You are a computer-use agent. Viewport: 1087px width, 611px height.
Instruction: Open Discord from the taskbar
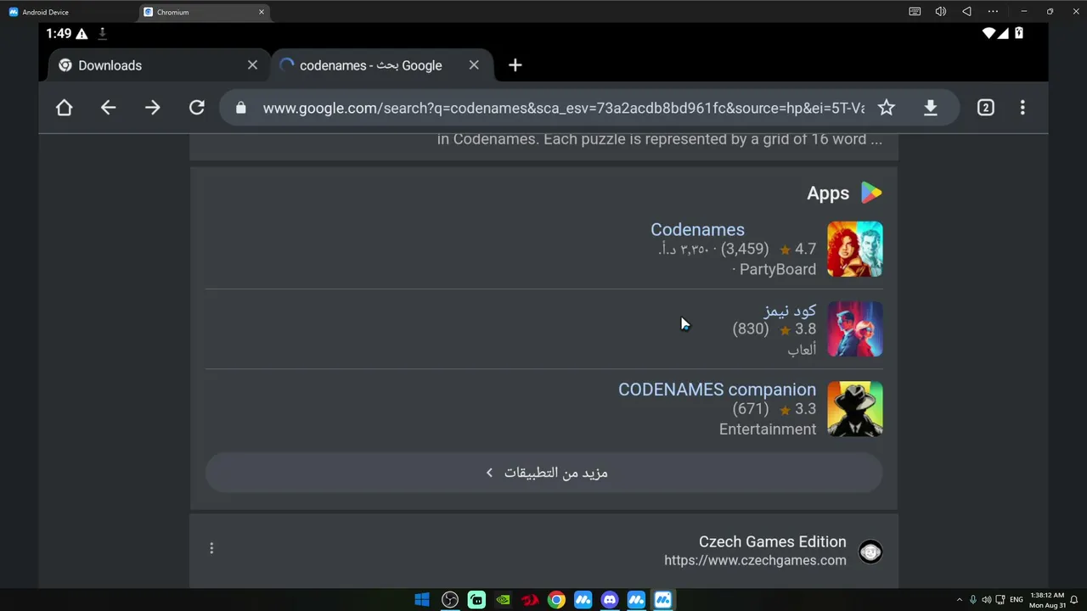pyautogui.click(x=610, y=600)
